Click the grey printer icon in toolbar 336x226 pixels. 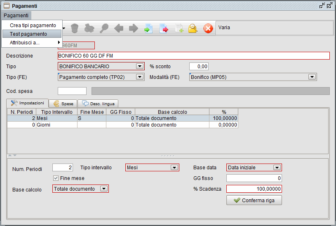[x=89, y=28]
